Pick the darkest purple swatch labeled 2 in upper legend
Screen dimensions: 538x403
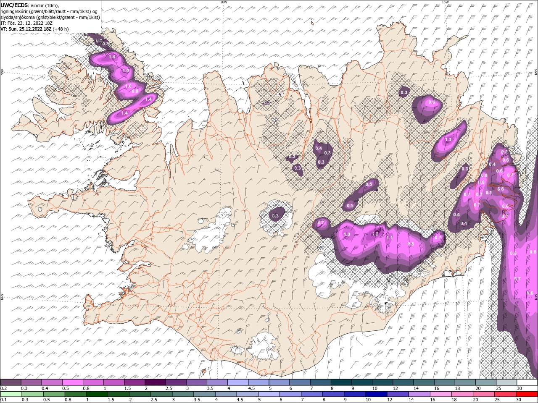coord(155,382)
